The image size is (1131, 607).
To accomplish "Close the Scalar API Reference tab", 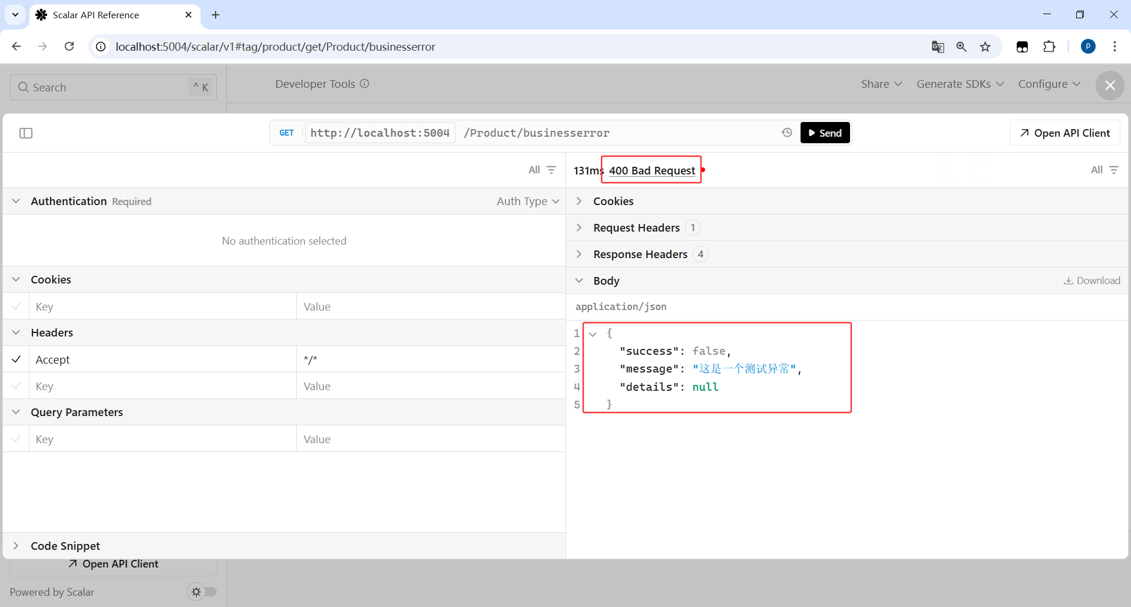I will click(188, 15).
